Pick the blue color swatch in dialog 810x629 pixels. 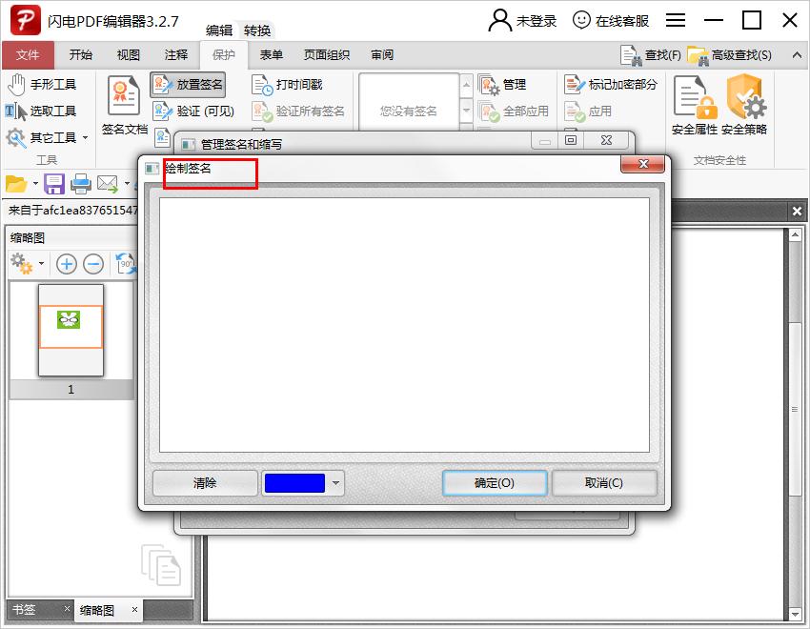click(295, 483)
